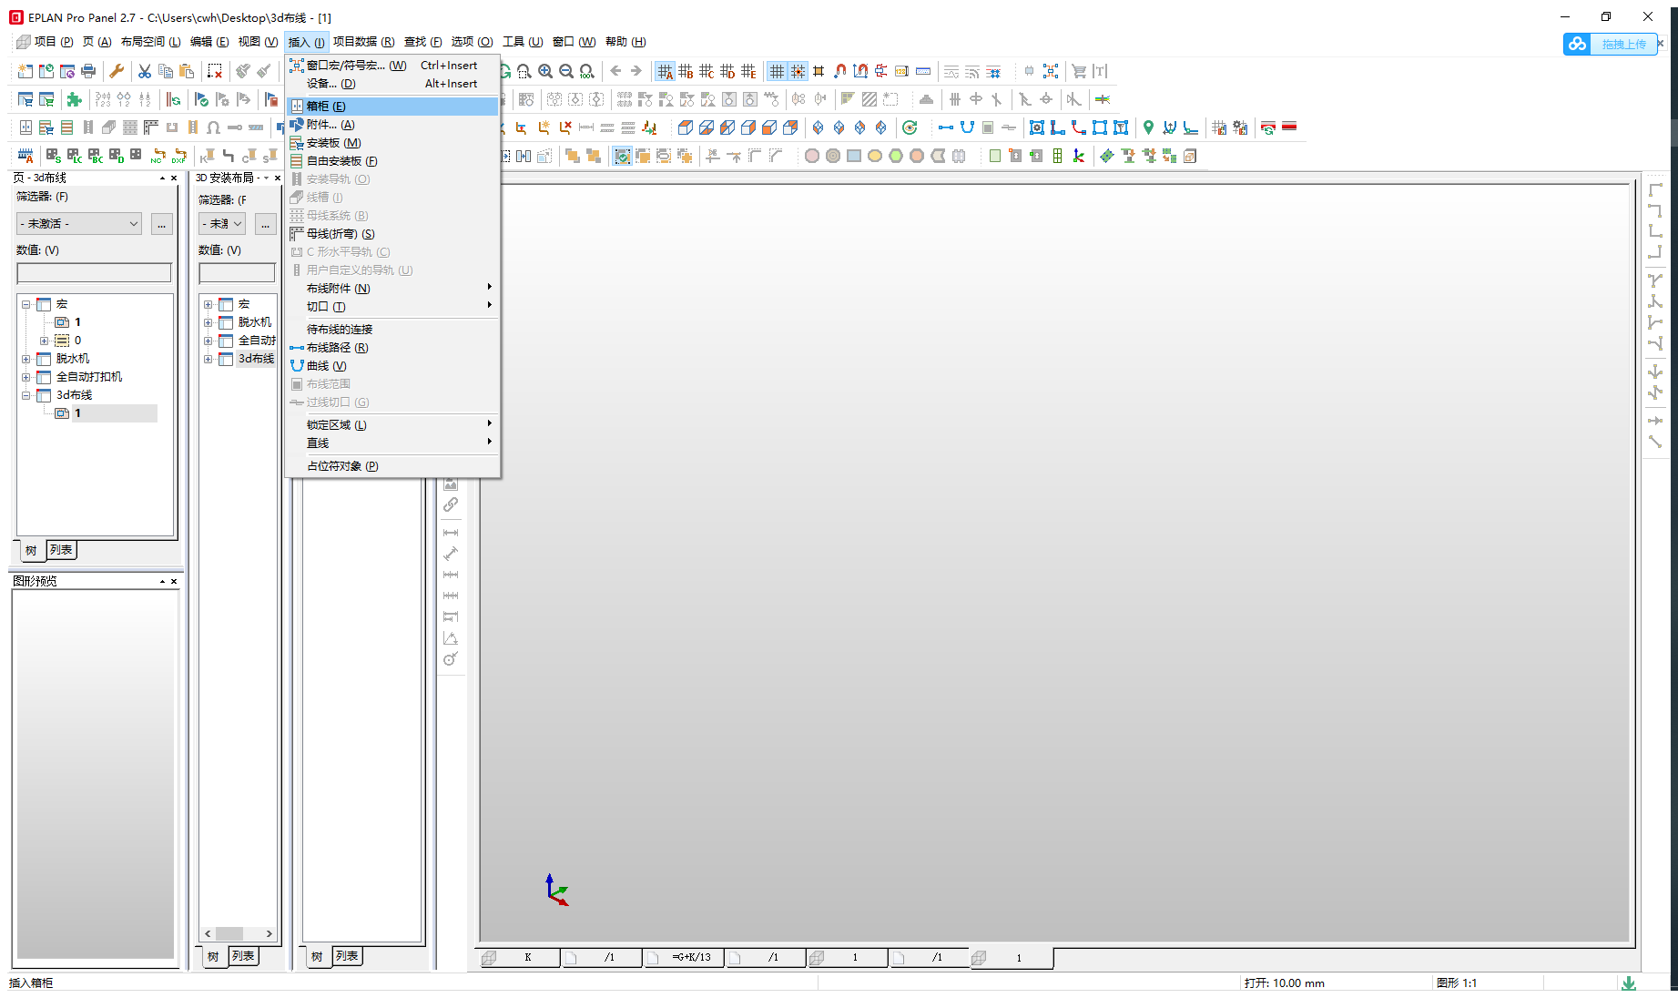
Task: Toggle grid A in the toolbar
Action: coord(665,71)
